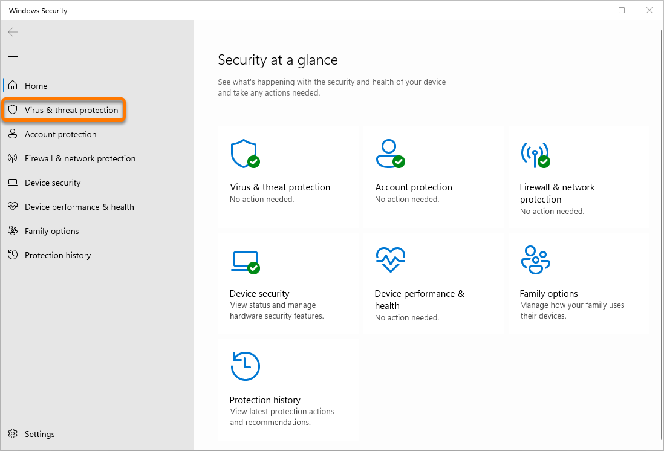Open the Device security card title
Viewport: 664px width, 451px height.
point(259,293)
